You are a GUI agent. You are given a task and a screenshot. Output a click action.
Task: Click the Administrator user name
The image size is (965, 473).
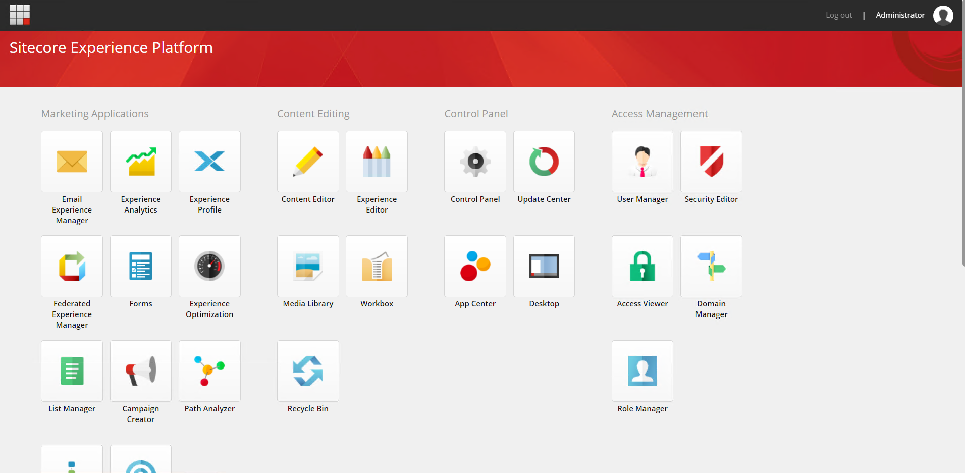[900, 15]
